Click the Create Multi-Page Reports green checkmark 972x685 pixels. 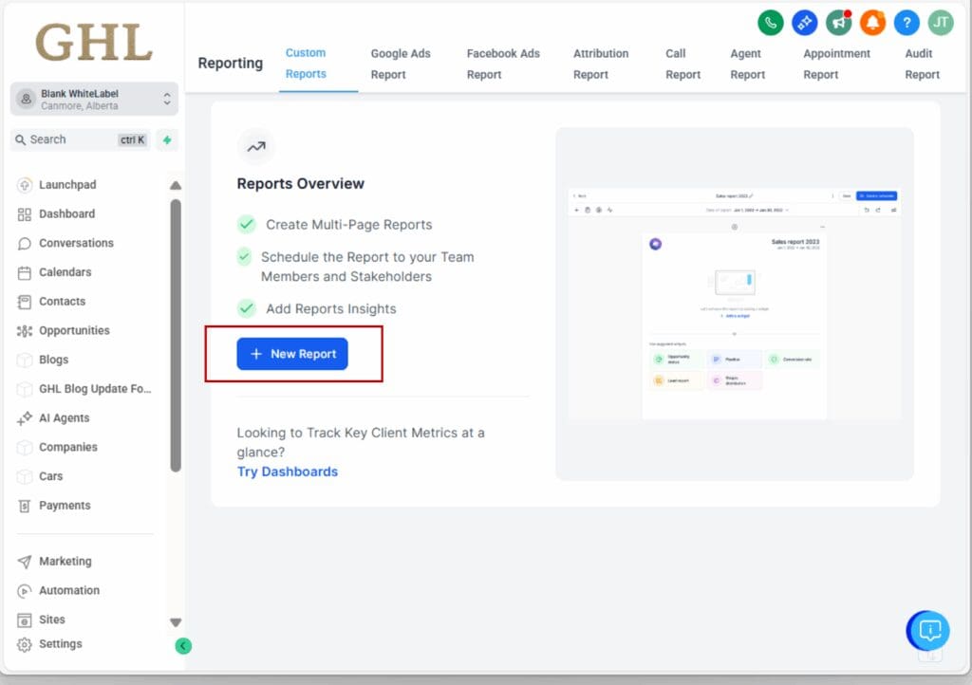pos(245,225)
